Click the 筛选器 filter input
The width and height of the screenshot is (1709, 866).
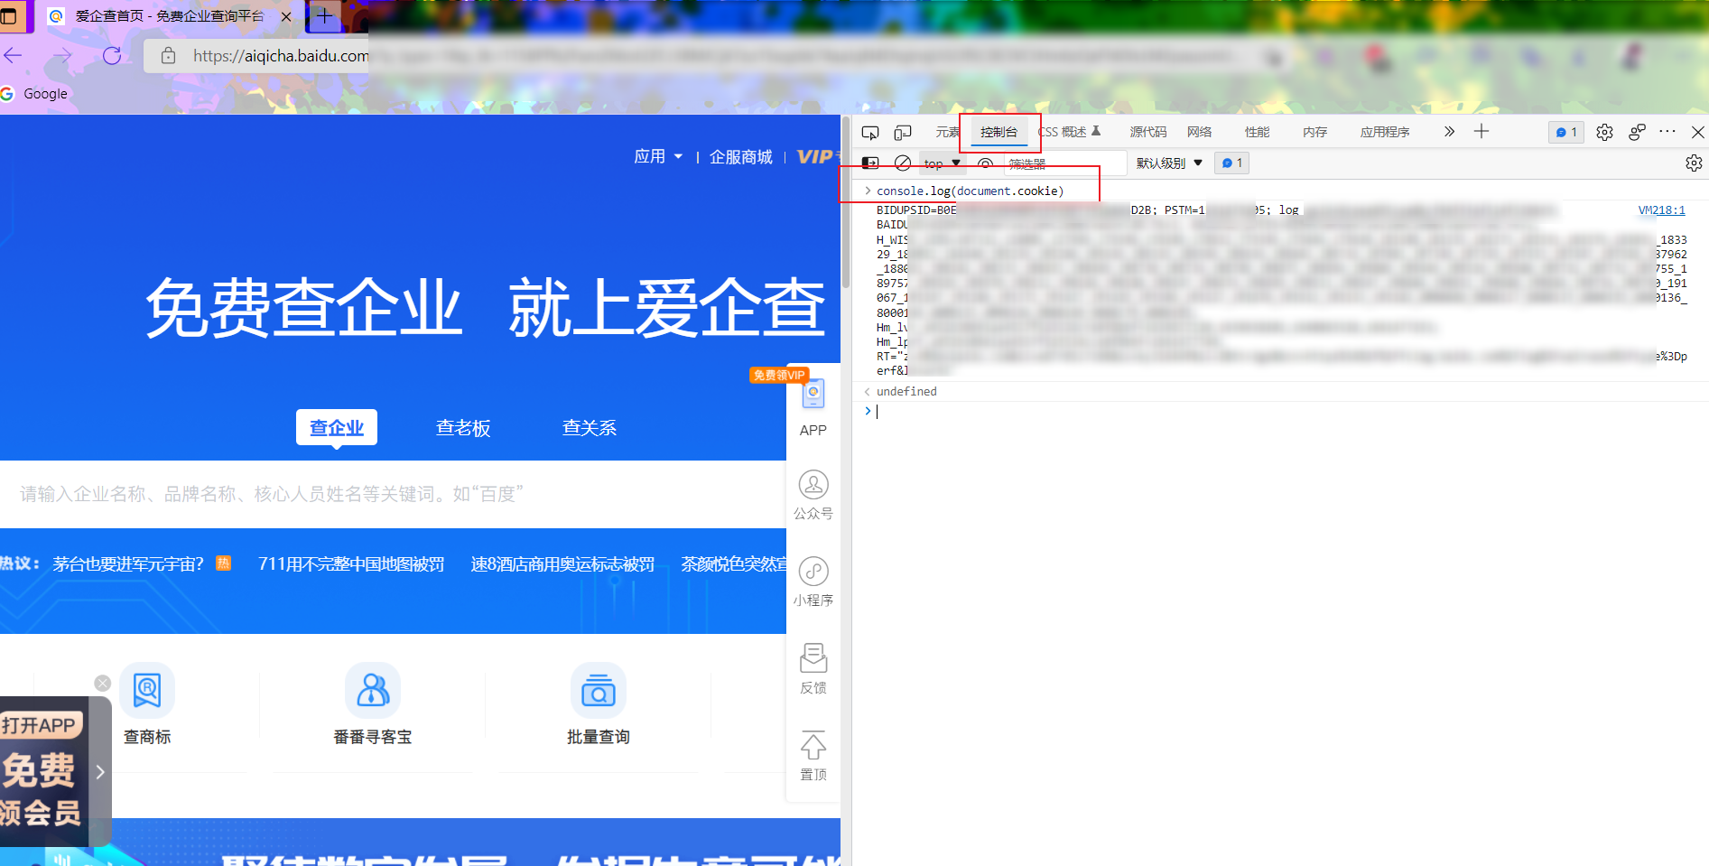[1065, 163]
